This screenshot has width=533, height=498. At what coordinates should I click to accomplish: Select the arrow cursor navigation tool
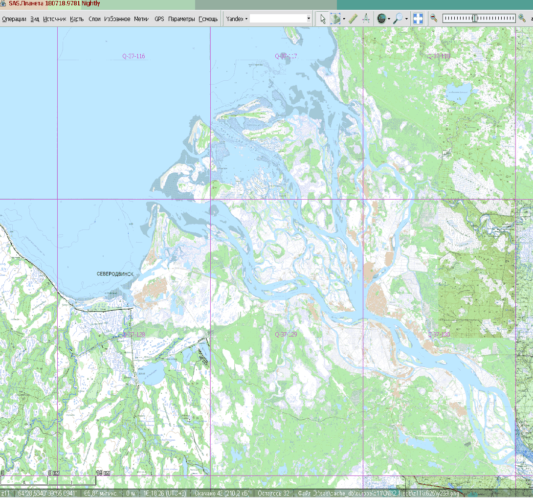click(x=323, y=19)
